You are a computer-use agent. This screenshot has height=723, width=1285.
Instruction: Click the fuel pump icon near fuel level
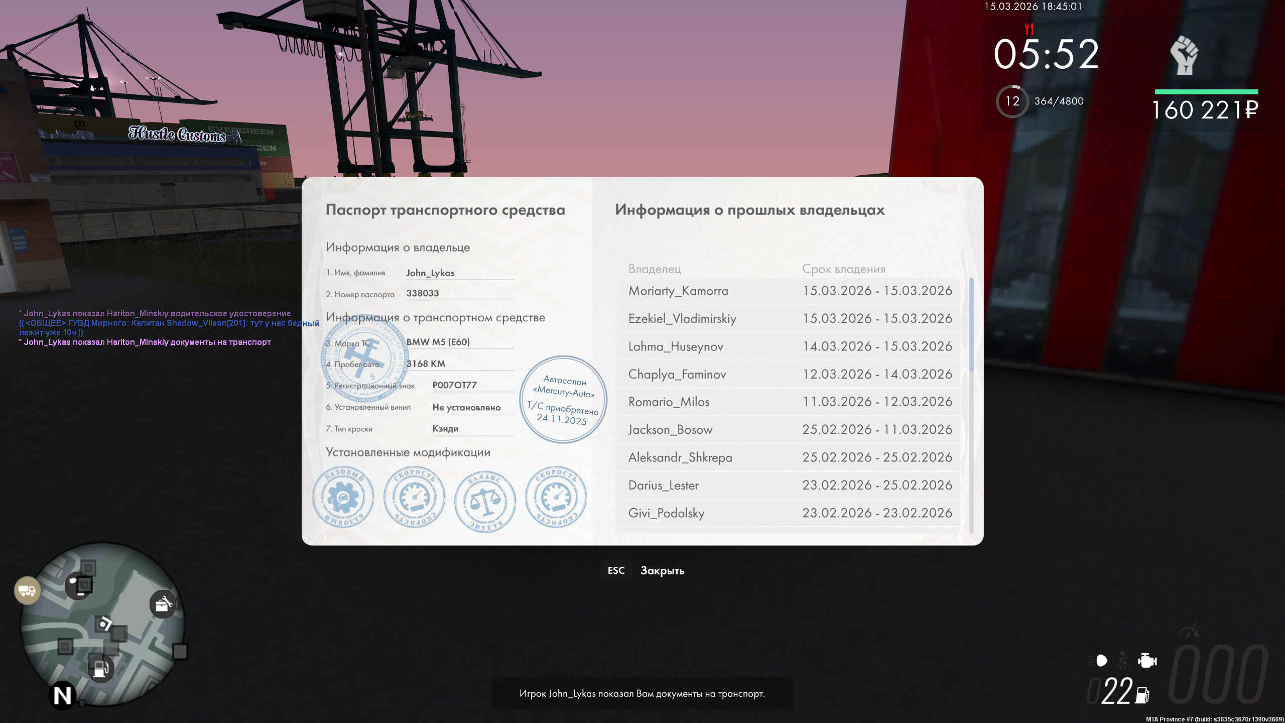click(1142, 695)
